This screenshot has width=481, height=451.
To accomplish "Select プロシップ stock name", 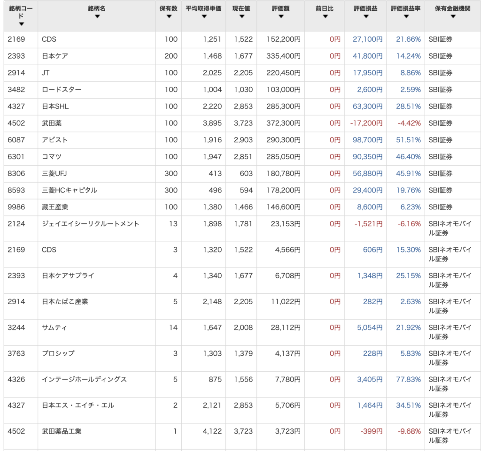I will click(58, 353).
